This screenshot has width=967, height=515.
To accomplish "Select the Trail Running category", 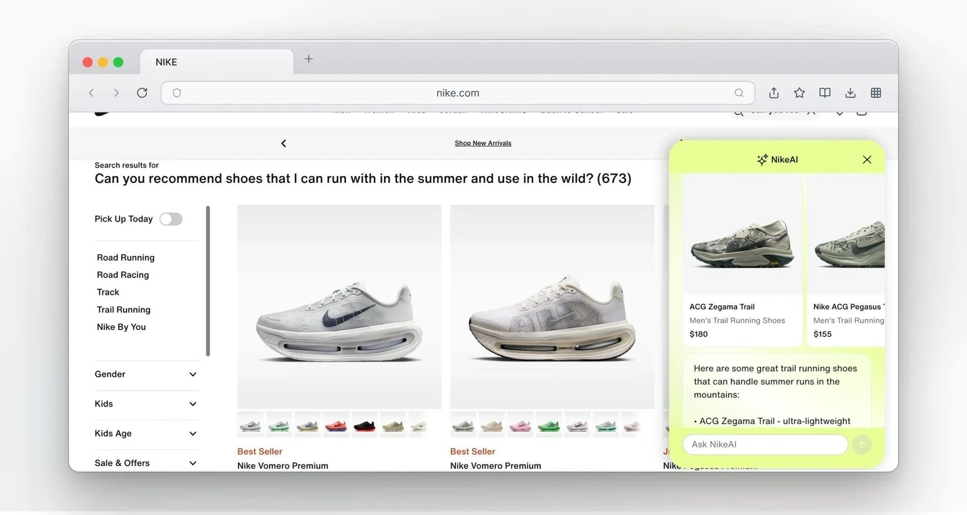I will pyautogui.click(x=124, y=310).
